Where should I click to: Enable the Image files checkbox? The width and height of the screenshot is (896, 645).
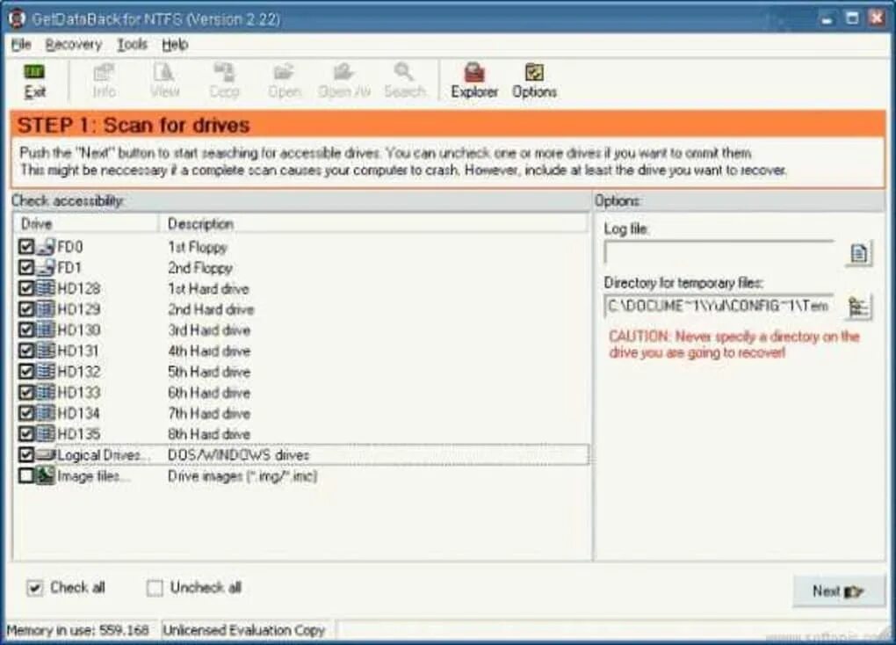tap(26, 475)
